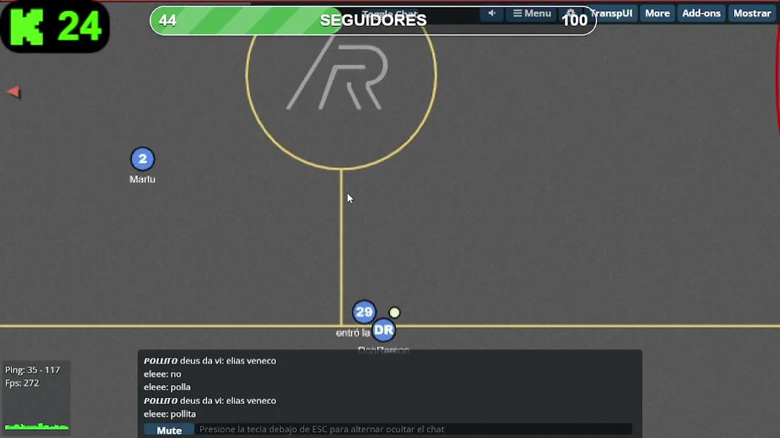Click the DR player disc

384,330
